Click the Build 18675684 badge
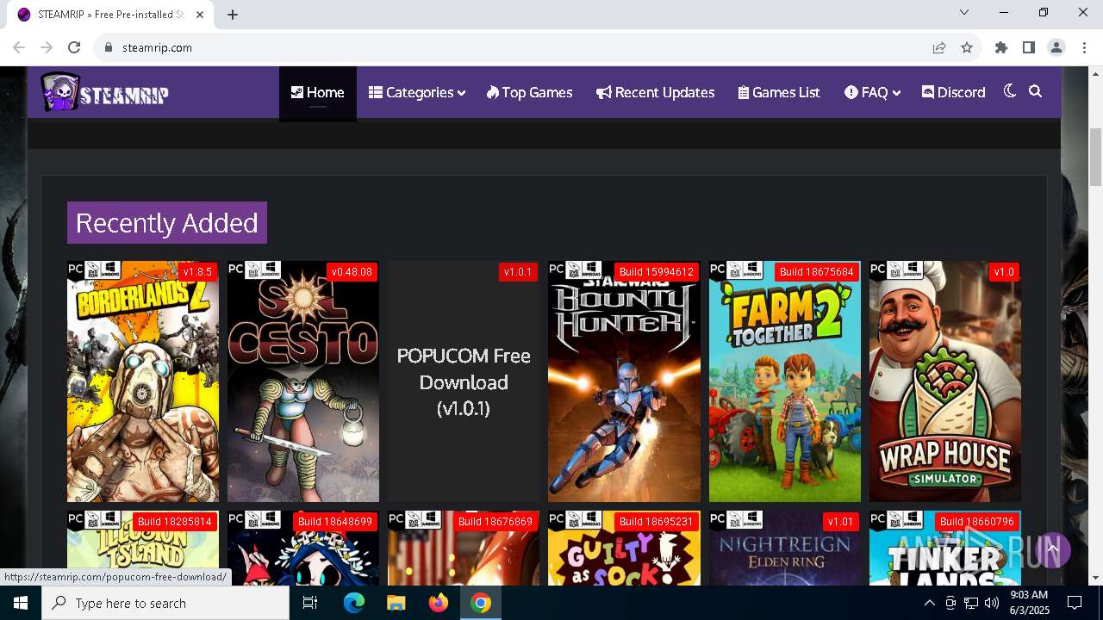1103x620 pixels. (x=816, y=271)
